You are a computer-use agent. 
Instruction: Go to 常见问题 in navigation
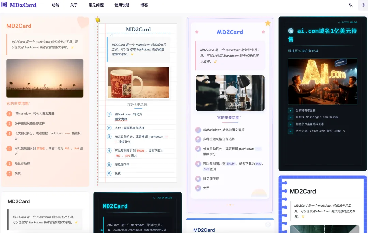coord(96,5)
